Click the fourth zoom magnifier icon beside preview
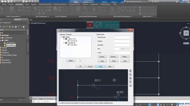This screenshot has height=106, width=190. [130, 82]
